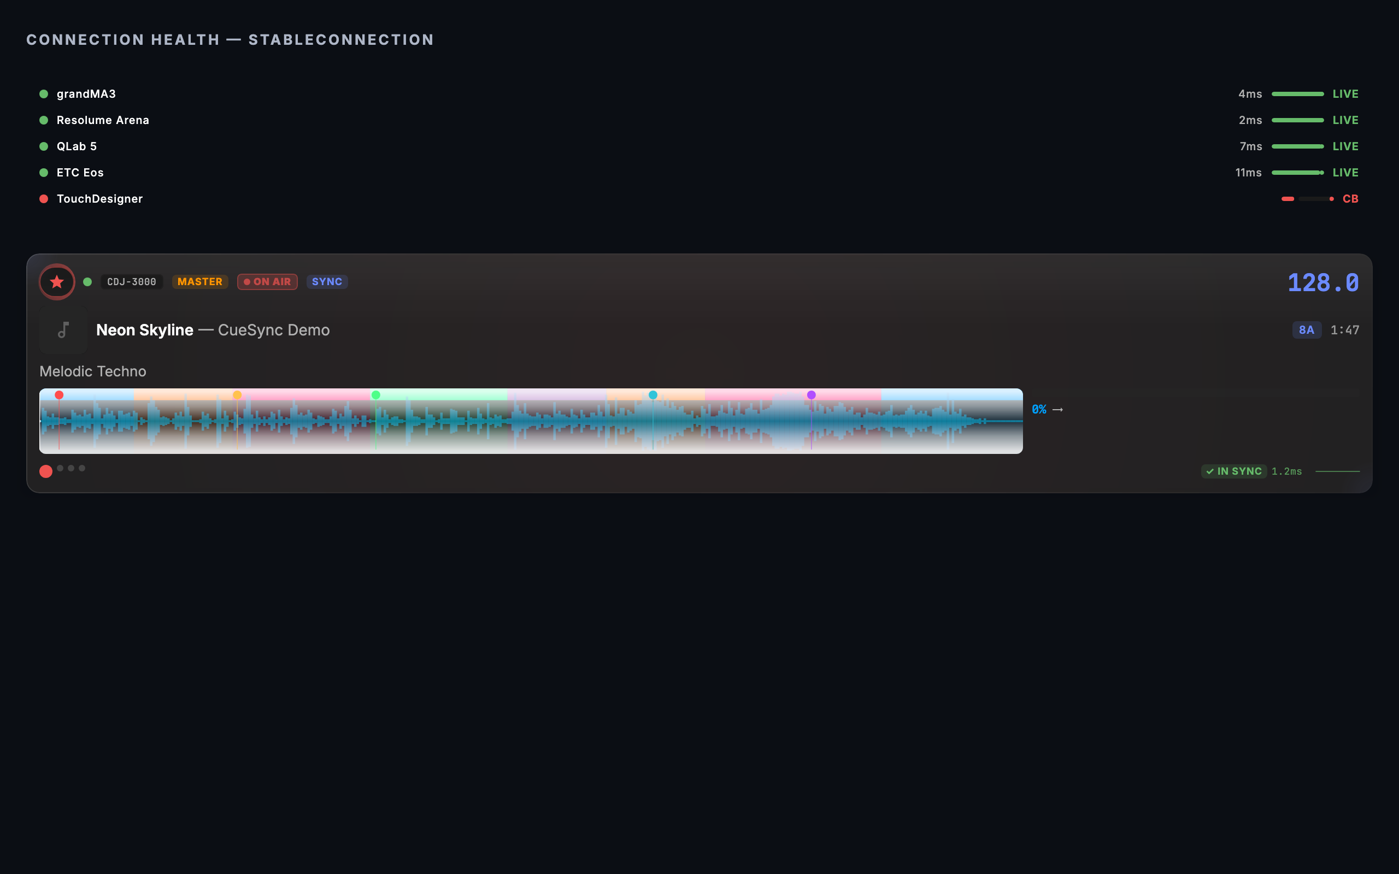This screenshot has width=1399, height=874.
Task: Click the green cue marker on waveform
Action: click(376, 395)
